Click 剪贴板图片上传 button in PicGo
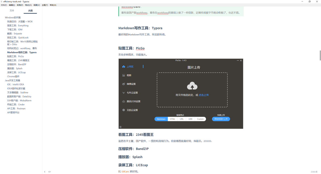Viewport: 321px width, 174px height. 221,119
